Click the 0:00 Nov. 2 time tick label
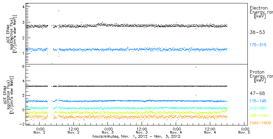Image resolution: width=273 pixels, height=139 pixels. 40,131
